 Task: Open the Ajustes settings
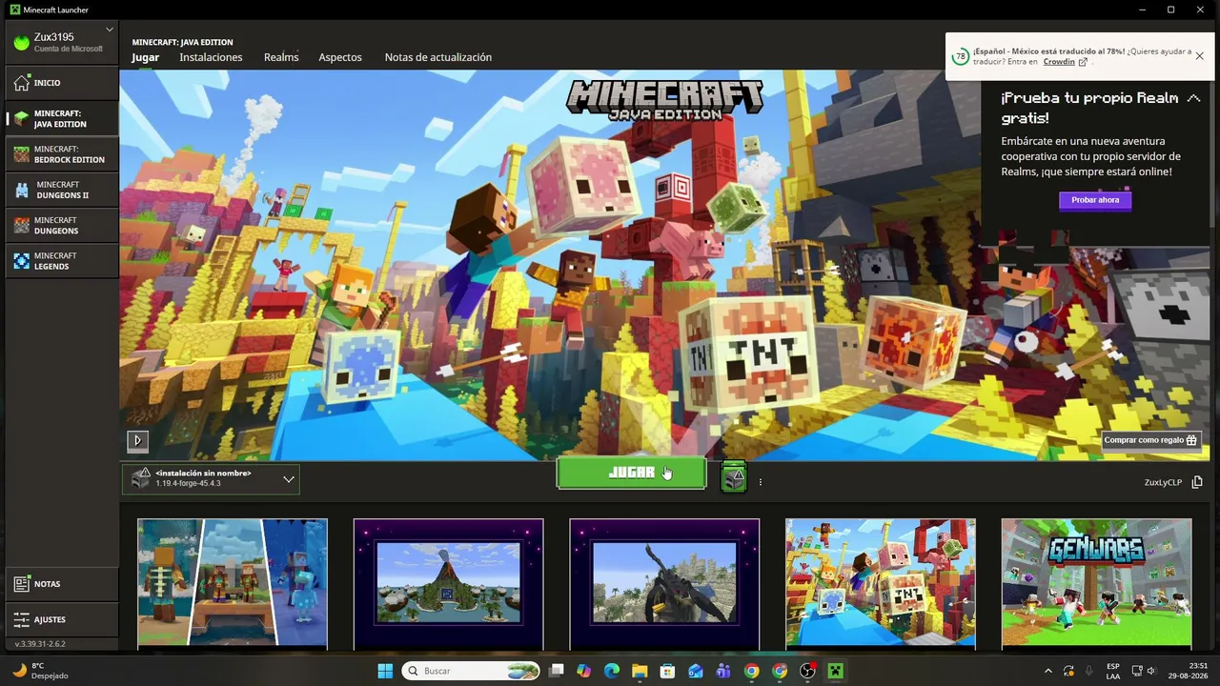click(x=62, y=619)
